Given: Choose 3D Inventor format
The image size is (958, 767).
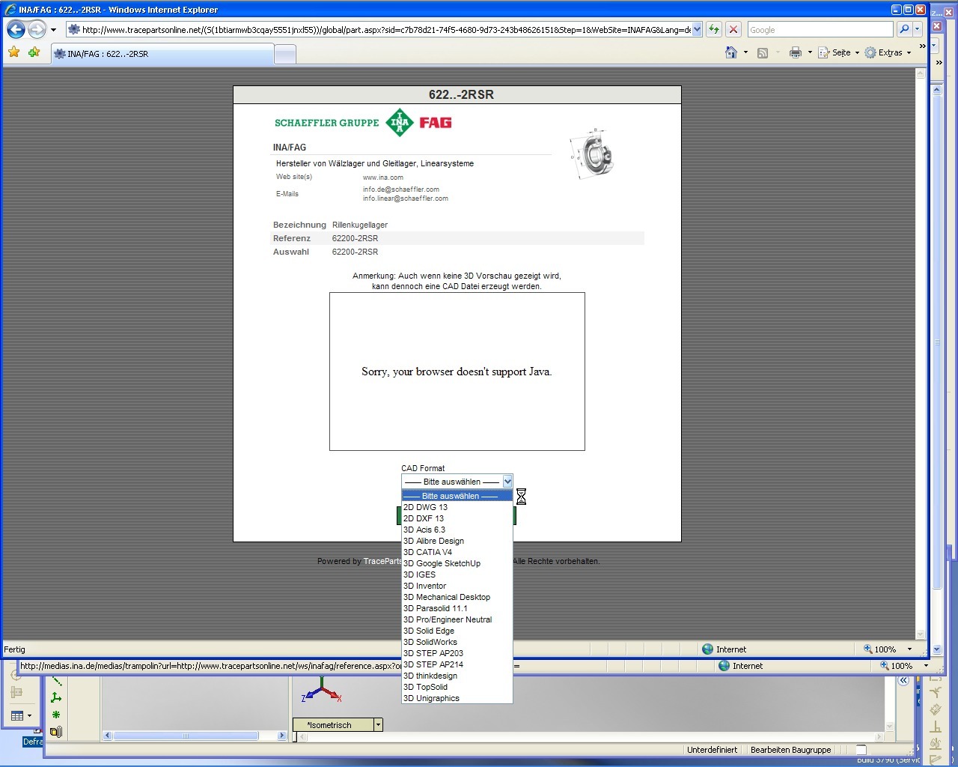Looking at the screenshot, I should 457,586.
